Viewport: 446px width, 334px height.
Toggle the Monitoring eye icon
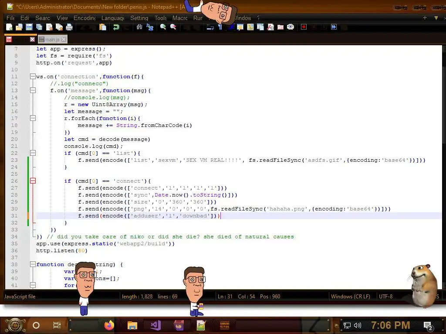(x=291, y=27)
